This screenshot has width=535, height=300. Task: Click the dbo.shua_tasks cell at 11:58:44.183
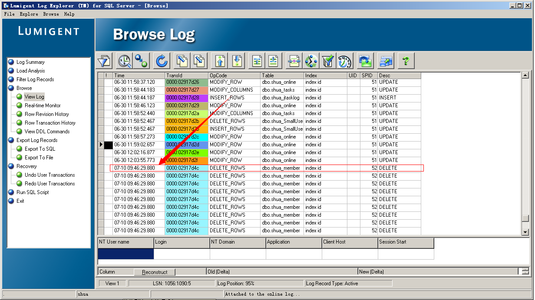(282, 90)
